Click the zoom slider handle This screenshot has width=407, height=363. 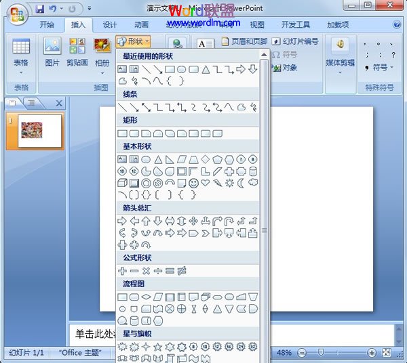pos(321,352)
